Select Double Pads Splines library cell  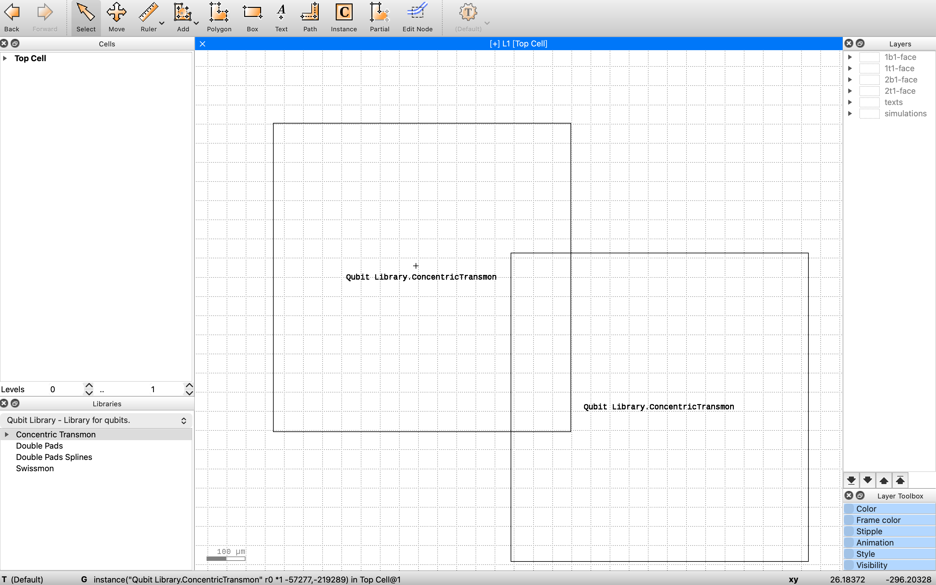pyautogui.click(x=54, y=457)
